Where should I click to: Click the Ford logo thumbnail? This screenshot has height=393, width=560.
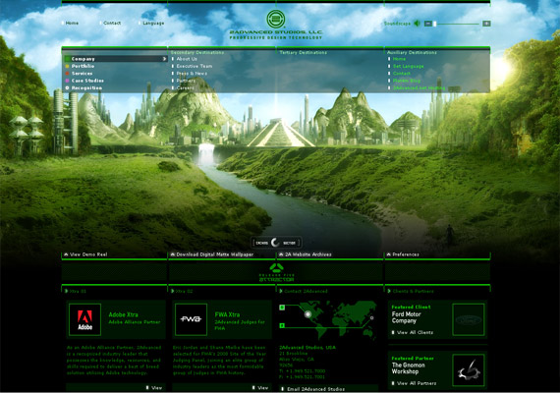click(x=469, y=319)
